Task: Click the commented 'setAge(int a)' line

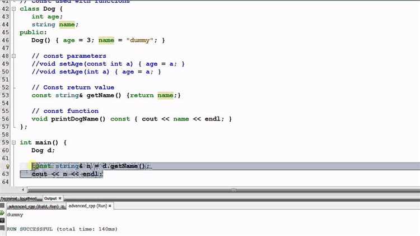Action: pyautogui.click(x=96, y=72)
